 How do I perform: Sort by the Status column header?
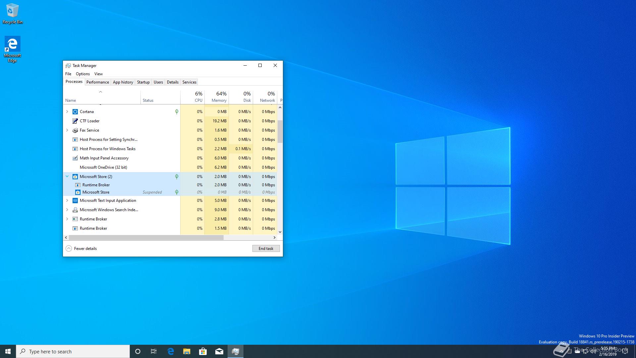160,97
